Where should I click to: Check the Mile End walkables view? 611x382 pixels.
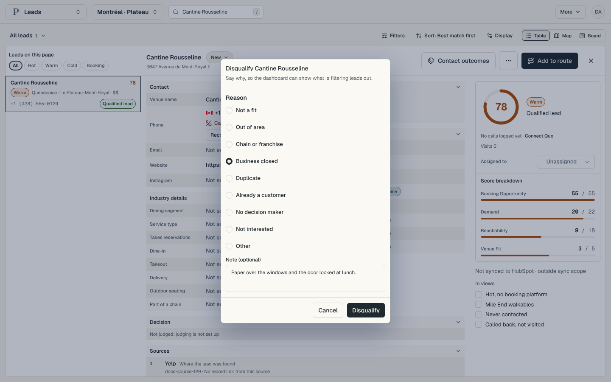(x=479, y=304)
